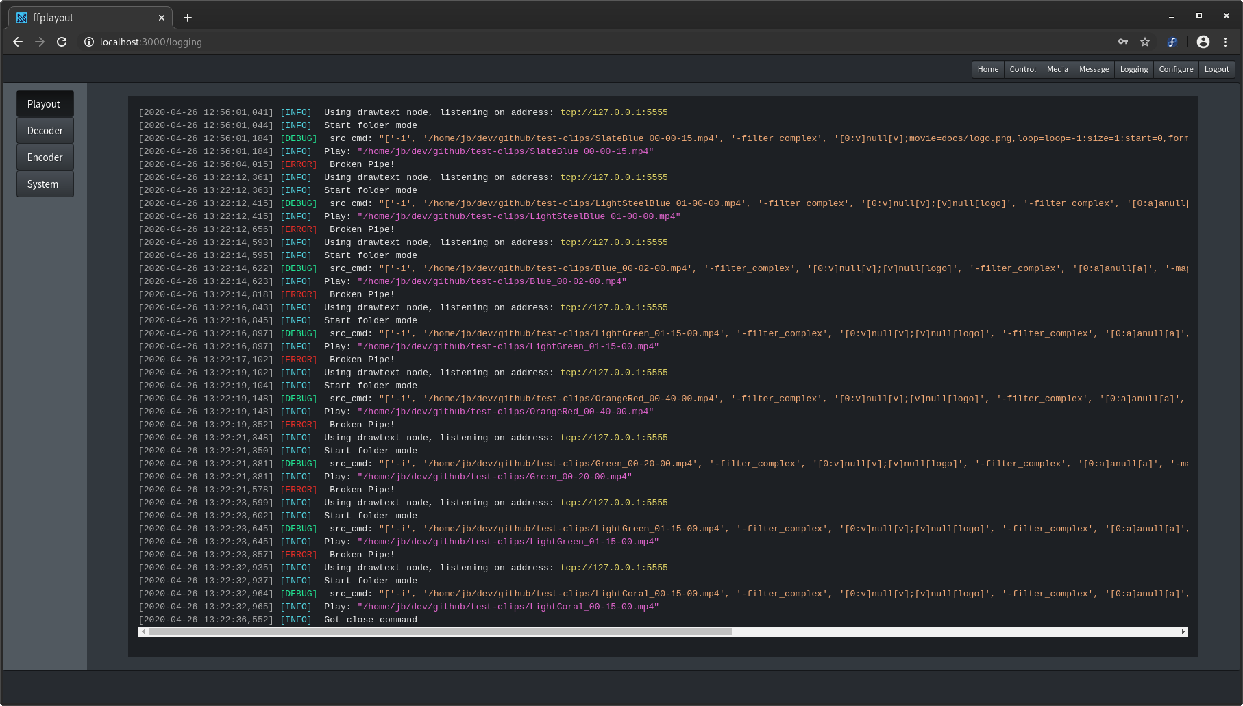
Task: Click the browser forward arrow
Action: [40, 42]
